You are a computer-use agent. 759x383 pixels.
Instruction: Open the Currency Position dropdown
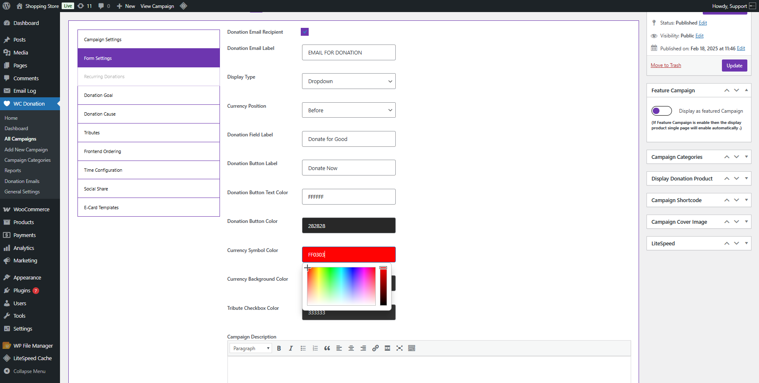tap(349, 110)
